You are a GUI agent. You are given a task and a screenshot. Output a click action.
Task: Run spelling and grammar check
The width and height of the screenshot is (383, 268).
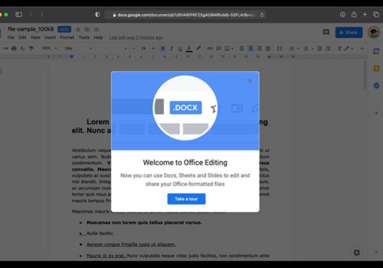[x=23, y=48]
